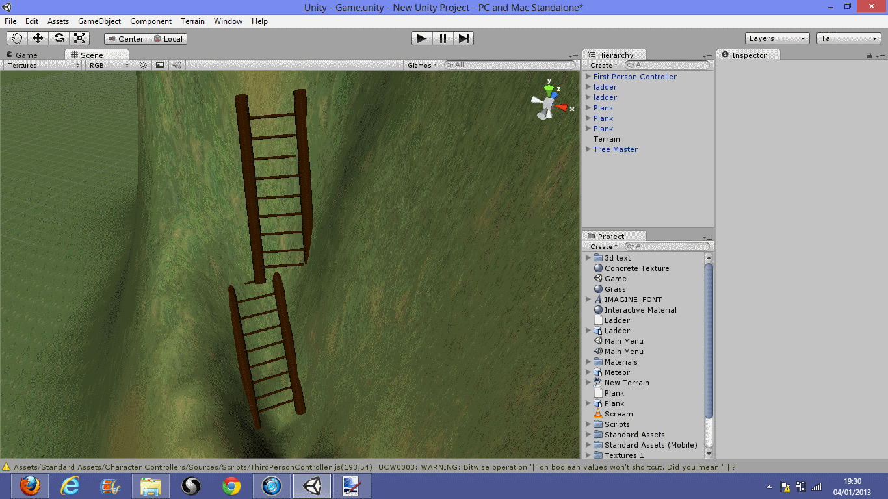Open Firefox from the taskbar
The height and width of the screenshot is (499, 888).
[29, 485]
